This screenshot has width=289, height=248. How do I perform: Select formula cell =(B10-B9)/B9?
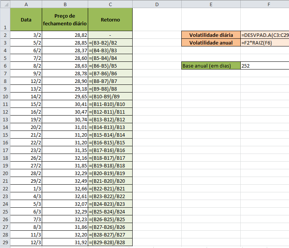[x=110, y=96]
